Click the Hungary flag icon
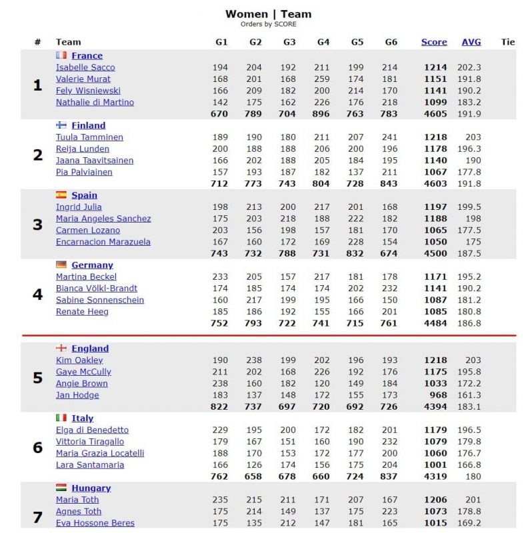 pos(61,488)
